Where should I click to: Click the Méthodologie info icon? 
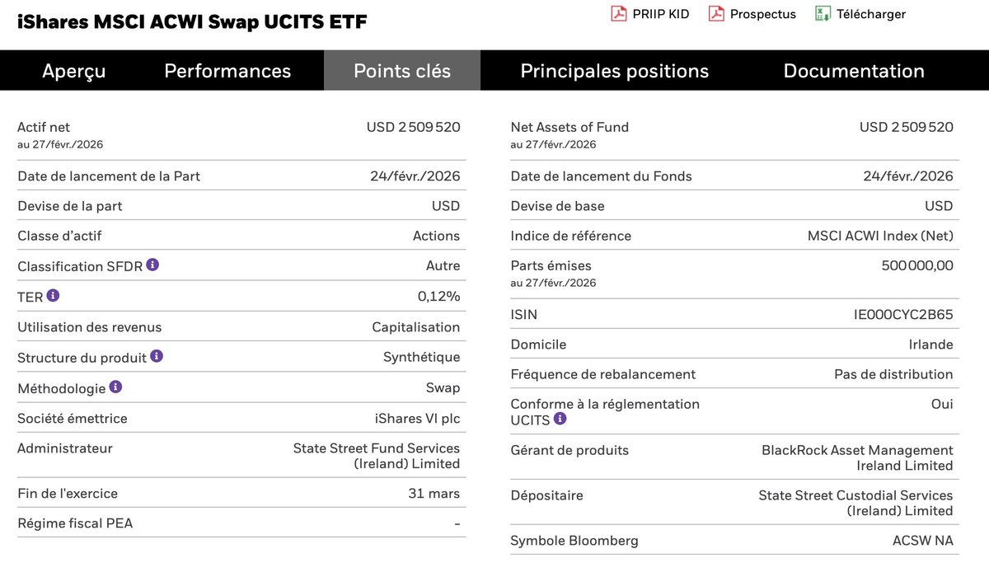[x=115, y=387]
